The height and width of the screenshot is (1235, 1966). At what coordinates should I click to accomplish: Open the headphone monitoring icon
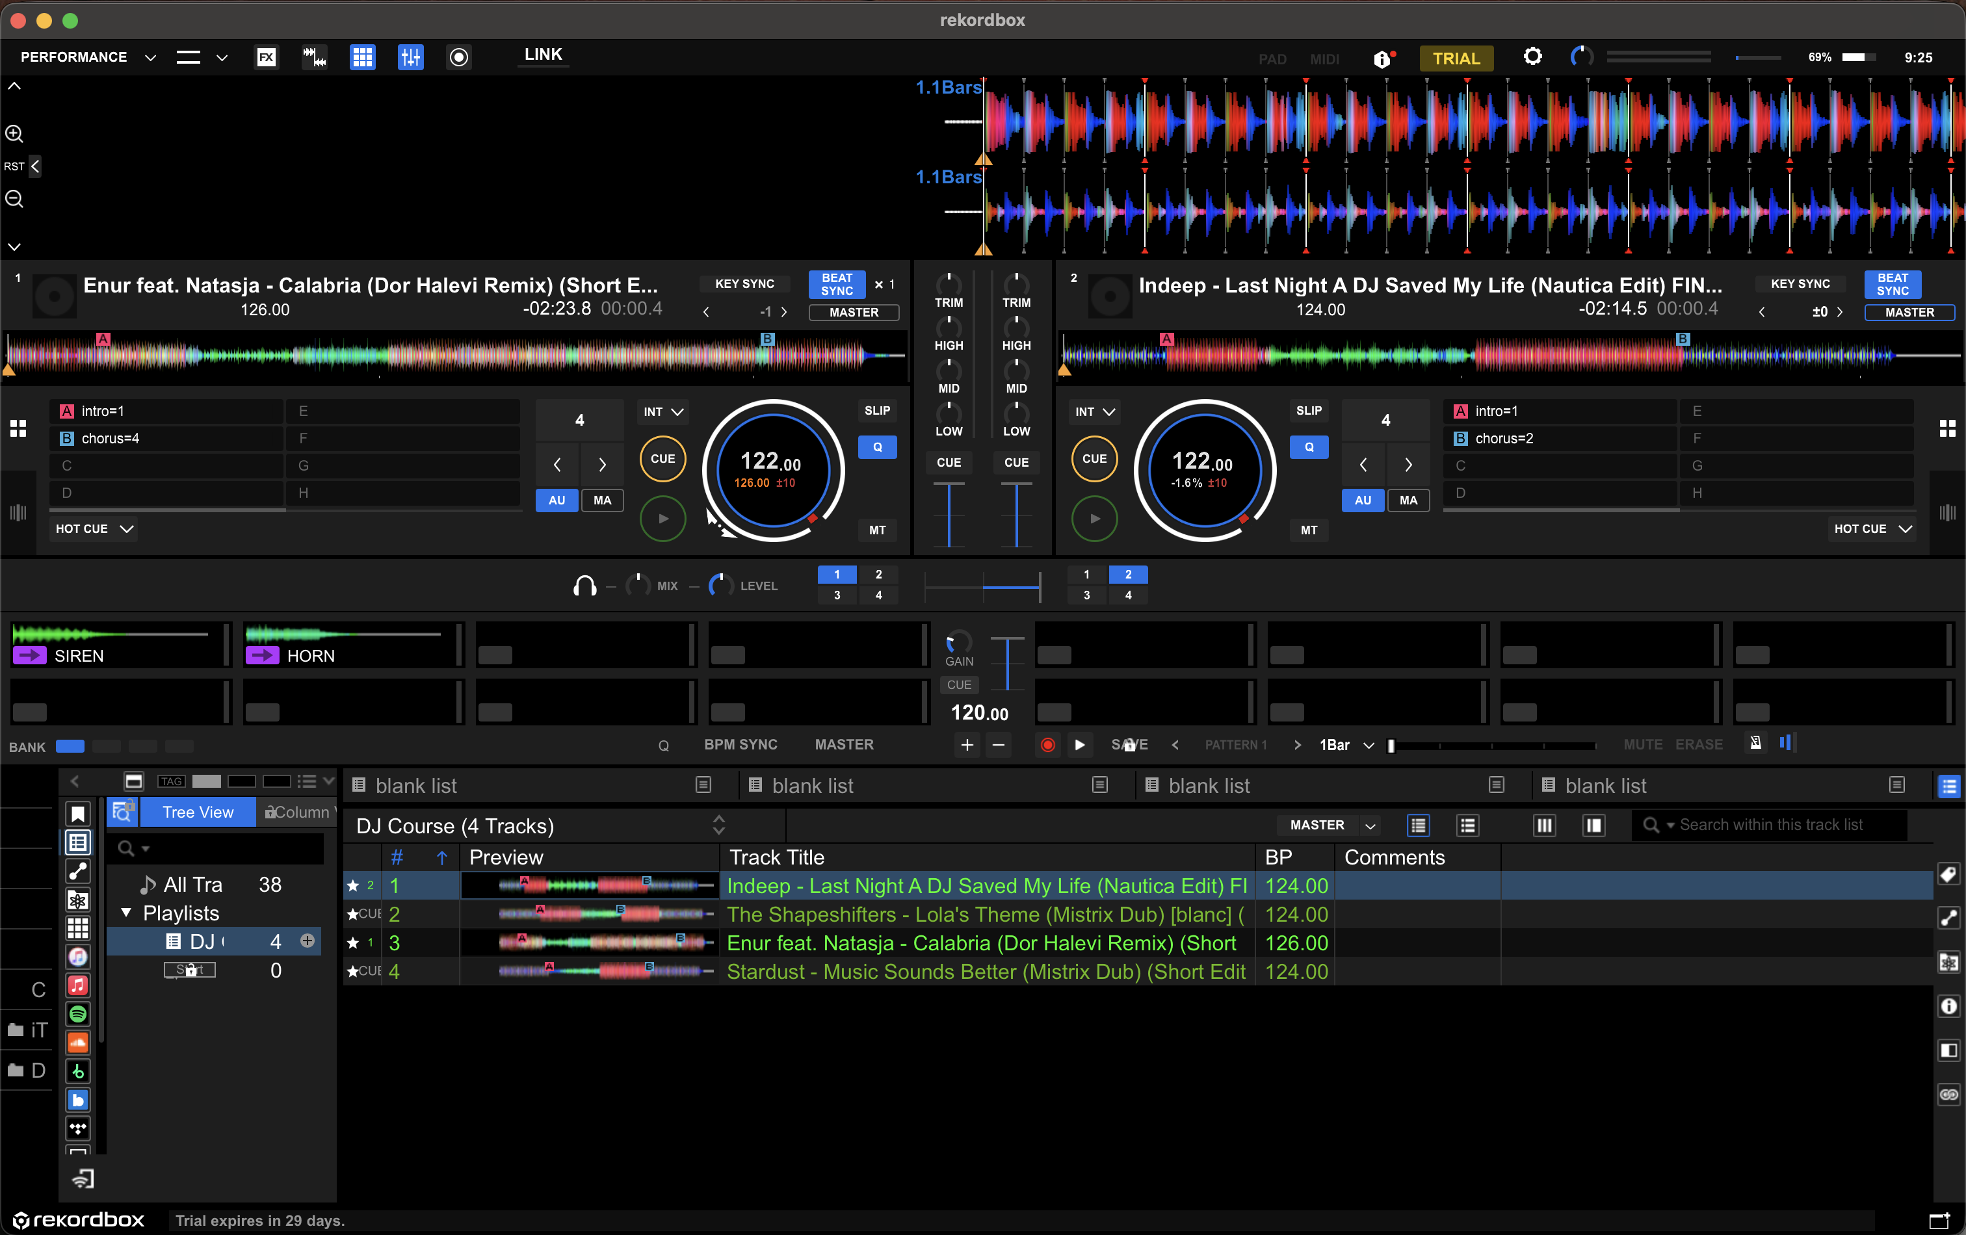pos(584,586)
